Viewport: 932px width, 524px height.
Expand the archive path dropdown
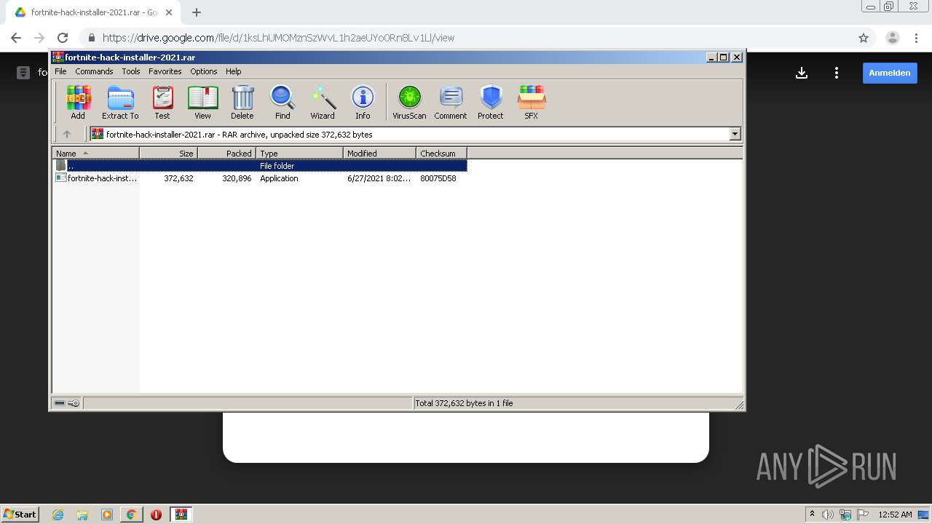coord(735,134)
